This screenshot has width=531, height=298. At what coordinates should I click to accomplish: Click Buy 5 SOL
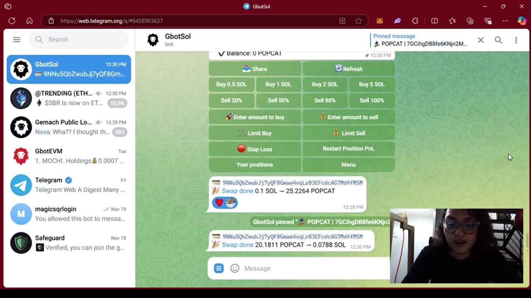click(372, 84)
